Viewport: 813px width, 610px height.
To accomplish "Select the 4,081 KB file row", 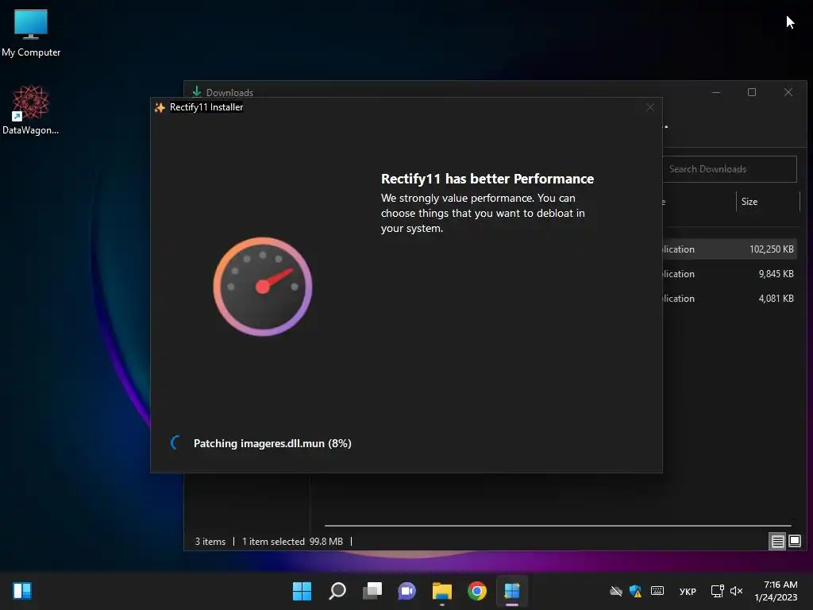I will click(730, 299).
